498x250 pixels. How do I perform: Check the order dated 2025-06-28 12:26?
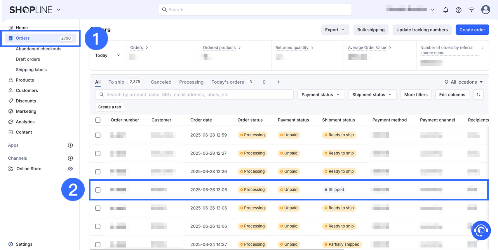coord(98,172)
